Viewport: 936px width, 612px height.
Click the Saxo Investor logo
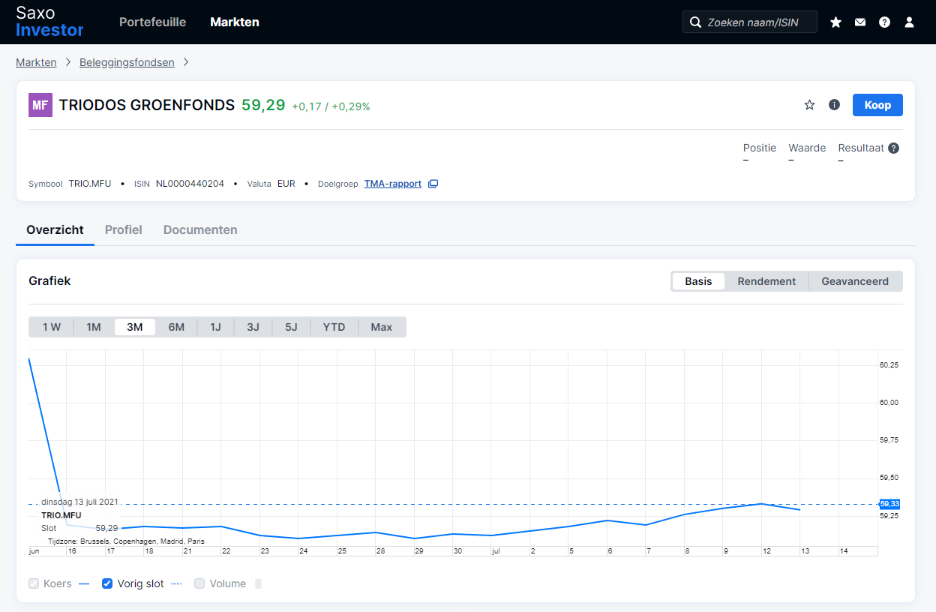click(x=49, y=22)
